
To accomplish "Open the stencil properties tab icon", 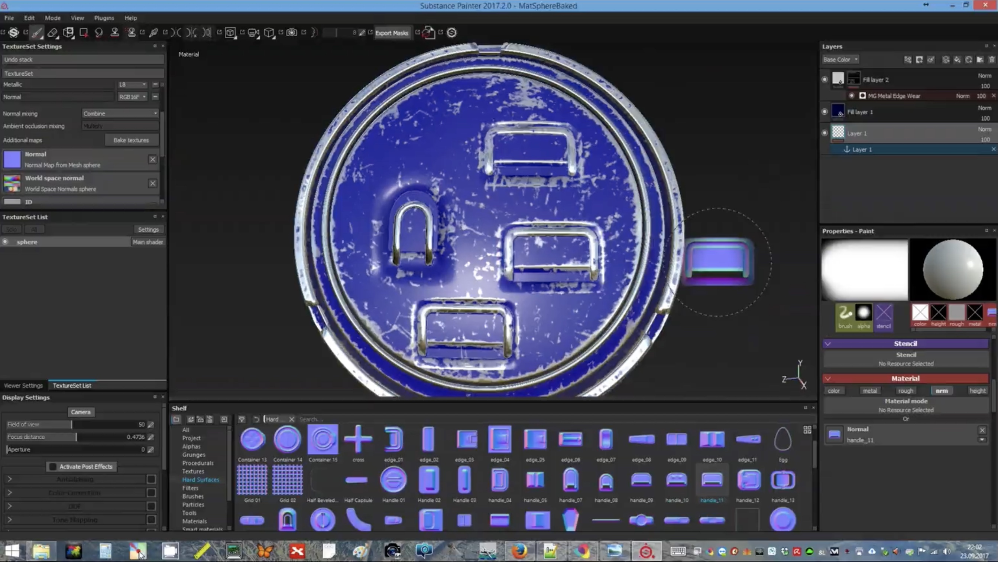I will [x=884, y=317].
